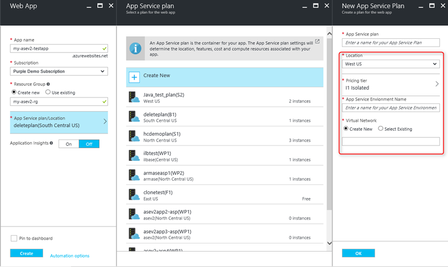Minimize the New App Service Plan blade
448x267 pixels.
click(x=421, y=6)
